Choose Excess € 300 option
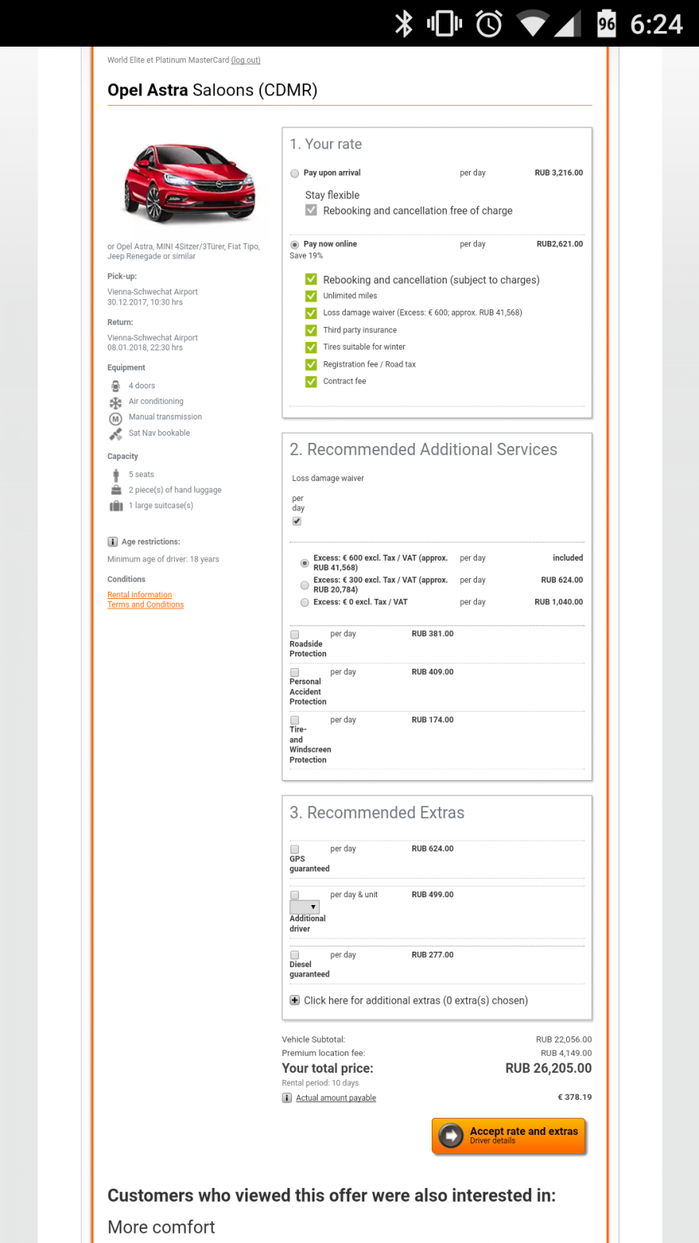 [x=304, y=585]
